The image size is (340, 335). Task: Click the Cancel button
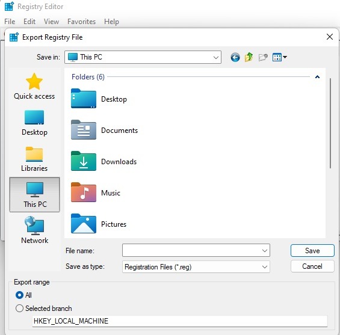[312, 266]
